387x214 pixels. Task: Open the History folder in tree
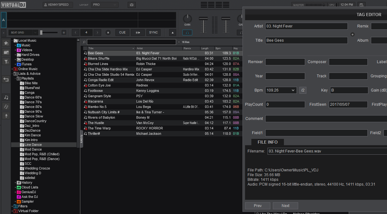pyautogui.click(x=25, y=183)
